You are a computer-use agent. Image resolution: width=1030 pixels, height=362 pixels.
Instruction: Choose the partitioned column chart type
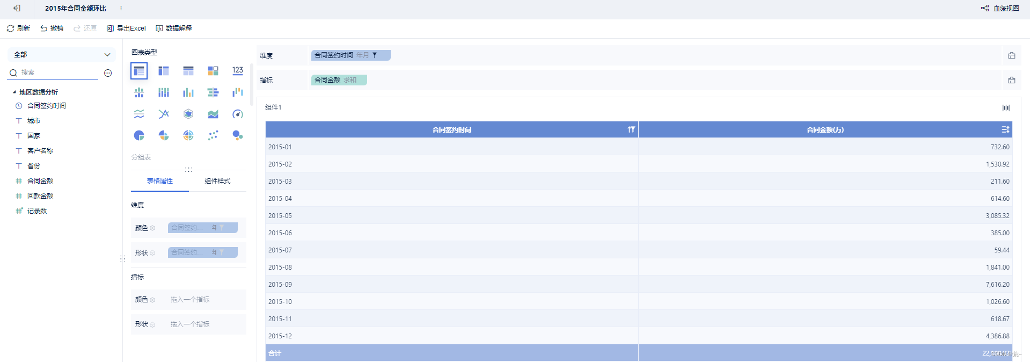coord(139,92)
